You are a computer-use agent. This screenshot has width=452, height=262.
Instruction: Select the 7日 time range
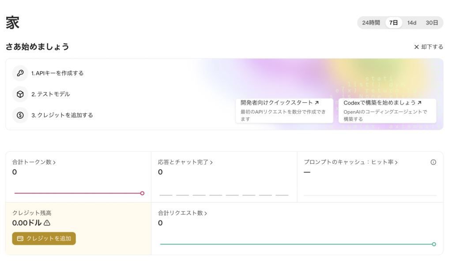tap(393, 23)
